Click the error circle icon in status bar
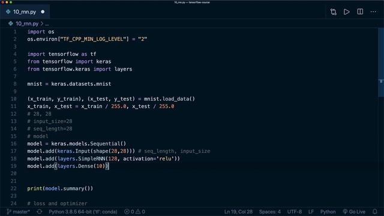The image size is (384, 216). click(x=127, y=212)
